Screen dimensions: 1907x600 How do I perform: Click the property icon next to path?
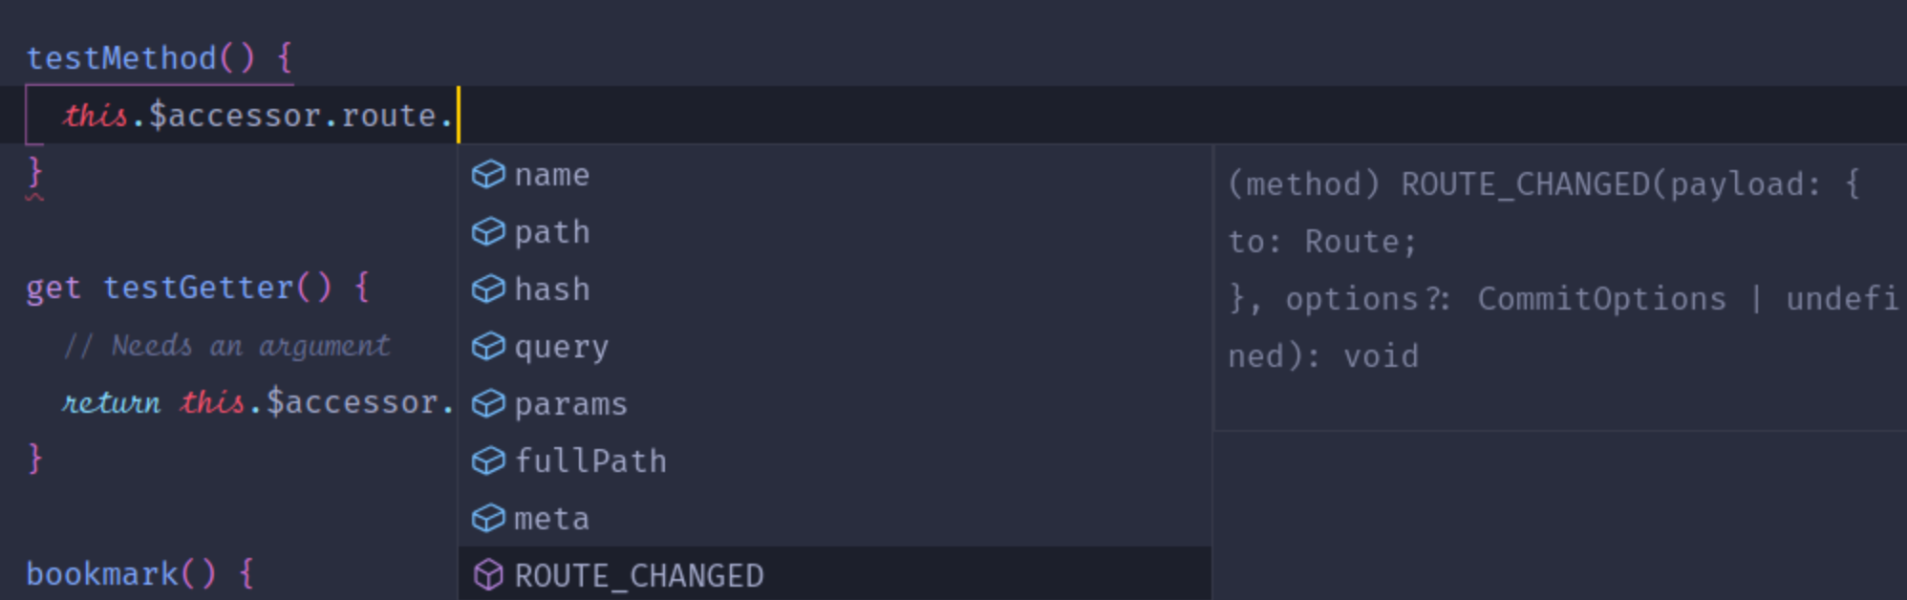point(488,231)
